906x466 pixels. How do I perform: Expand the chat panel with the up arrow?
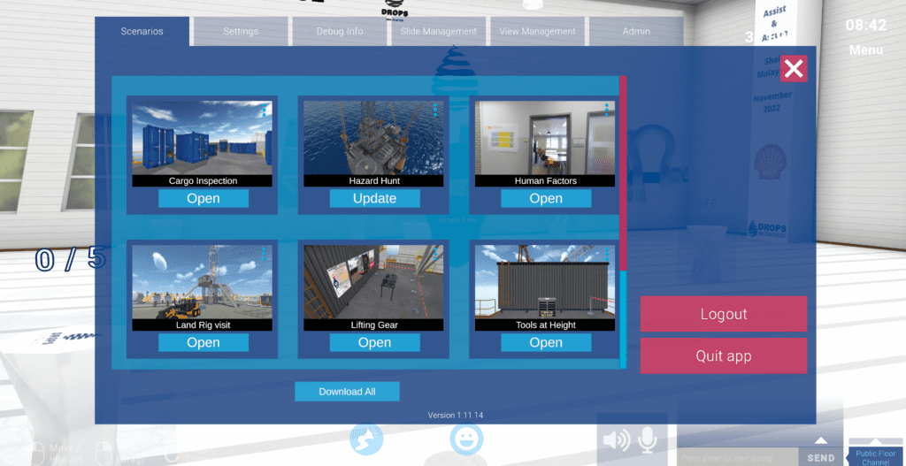click(820, 441)
